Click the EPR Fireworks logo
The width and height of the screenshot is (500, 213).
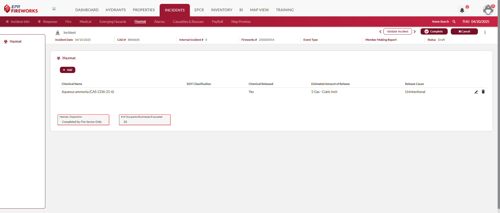tap(21, 9)
